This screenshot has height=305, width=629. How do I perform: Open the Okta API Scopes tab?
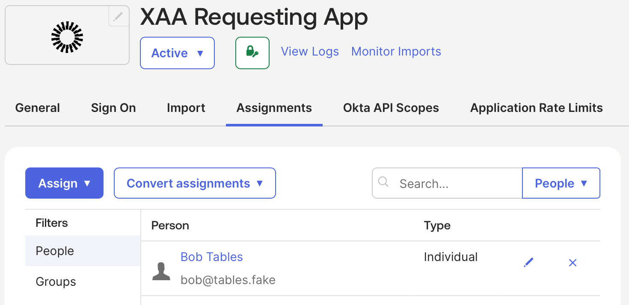coord(391,108)
